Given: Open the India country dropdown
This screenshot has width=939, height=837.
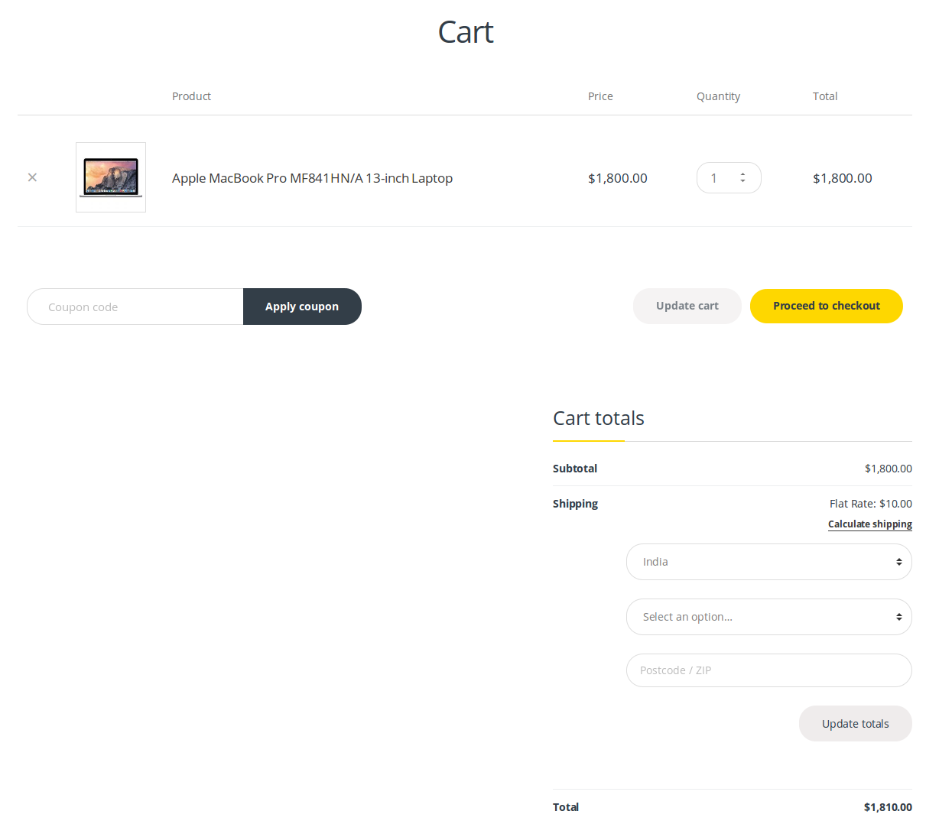Looking at the screenshot, I should [x=768, y=562].
